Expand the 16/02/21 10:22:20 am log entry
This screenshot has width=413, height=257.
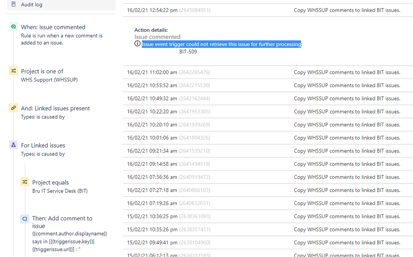pos(268,112)
